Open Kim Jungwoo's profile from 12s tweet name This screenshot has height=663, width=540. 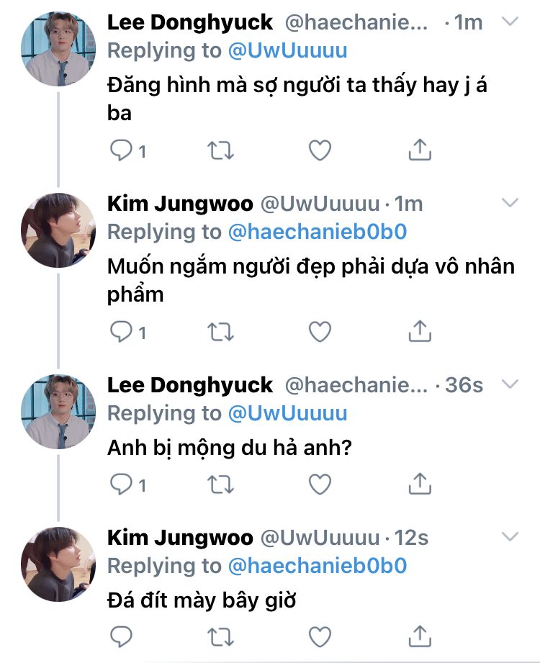pyautogui.click(x=180, y=538)
